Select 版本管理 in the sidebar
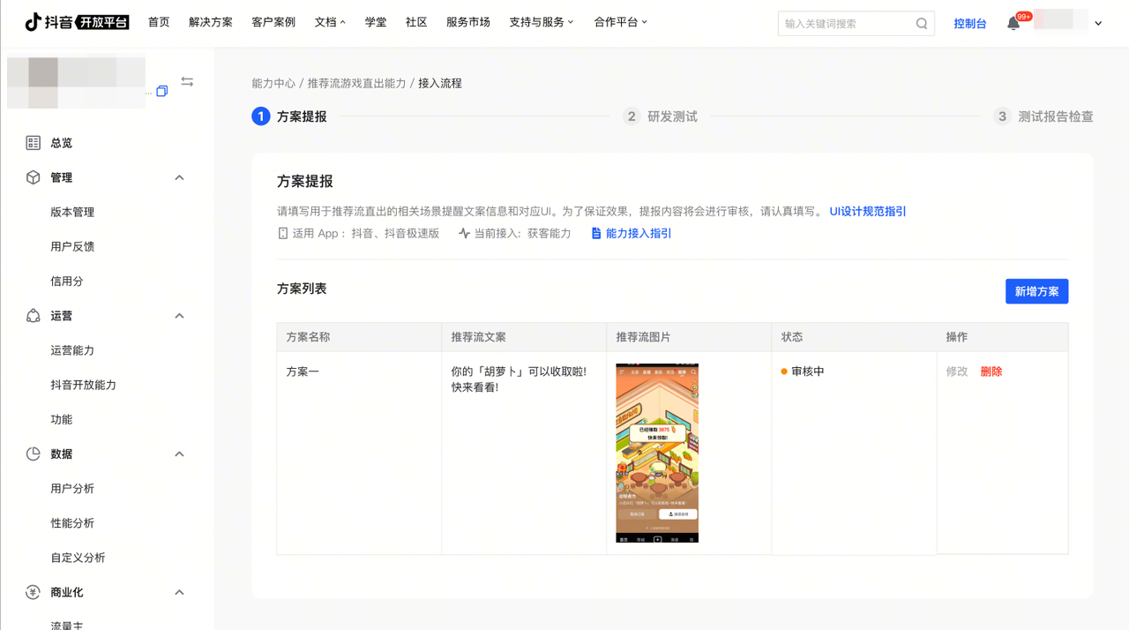The image size is (1129, 630). point(72,213)
